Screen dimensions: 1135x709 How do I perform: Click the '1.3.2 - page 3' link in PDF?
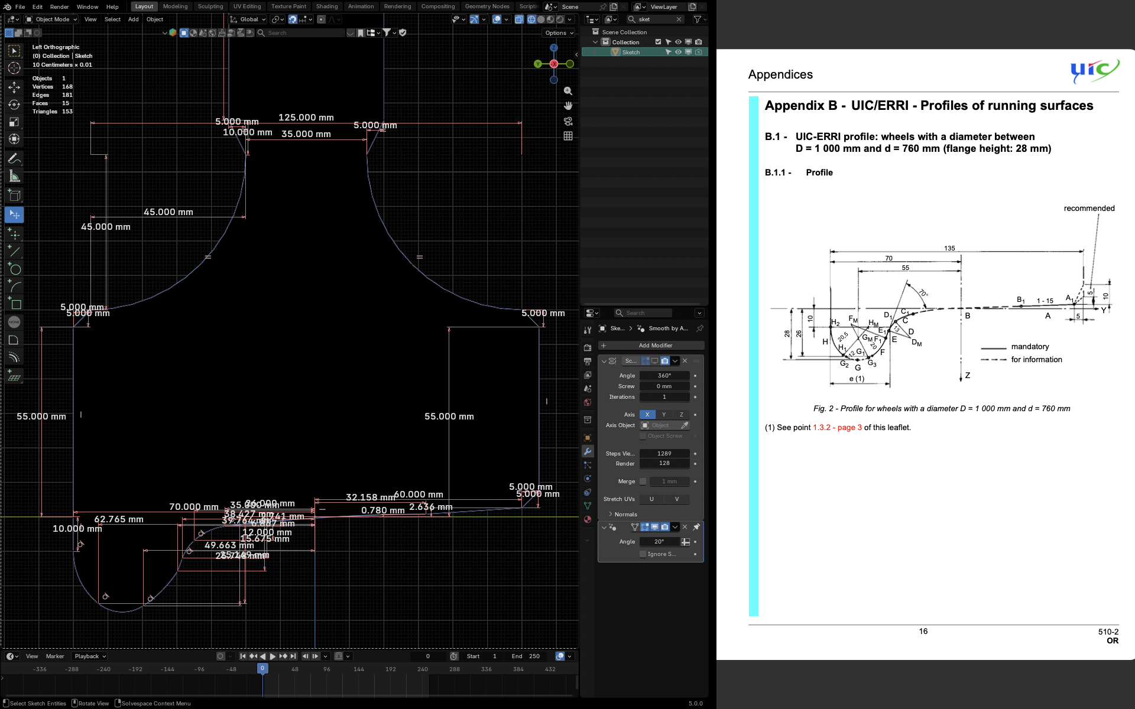tap(837, 427)
